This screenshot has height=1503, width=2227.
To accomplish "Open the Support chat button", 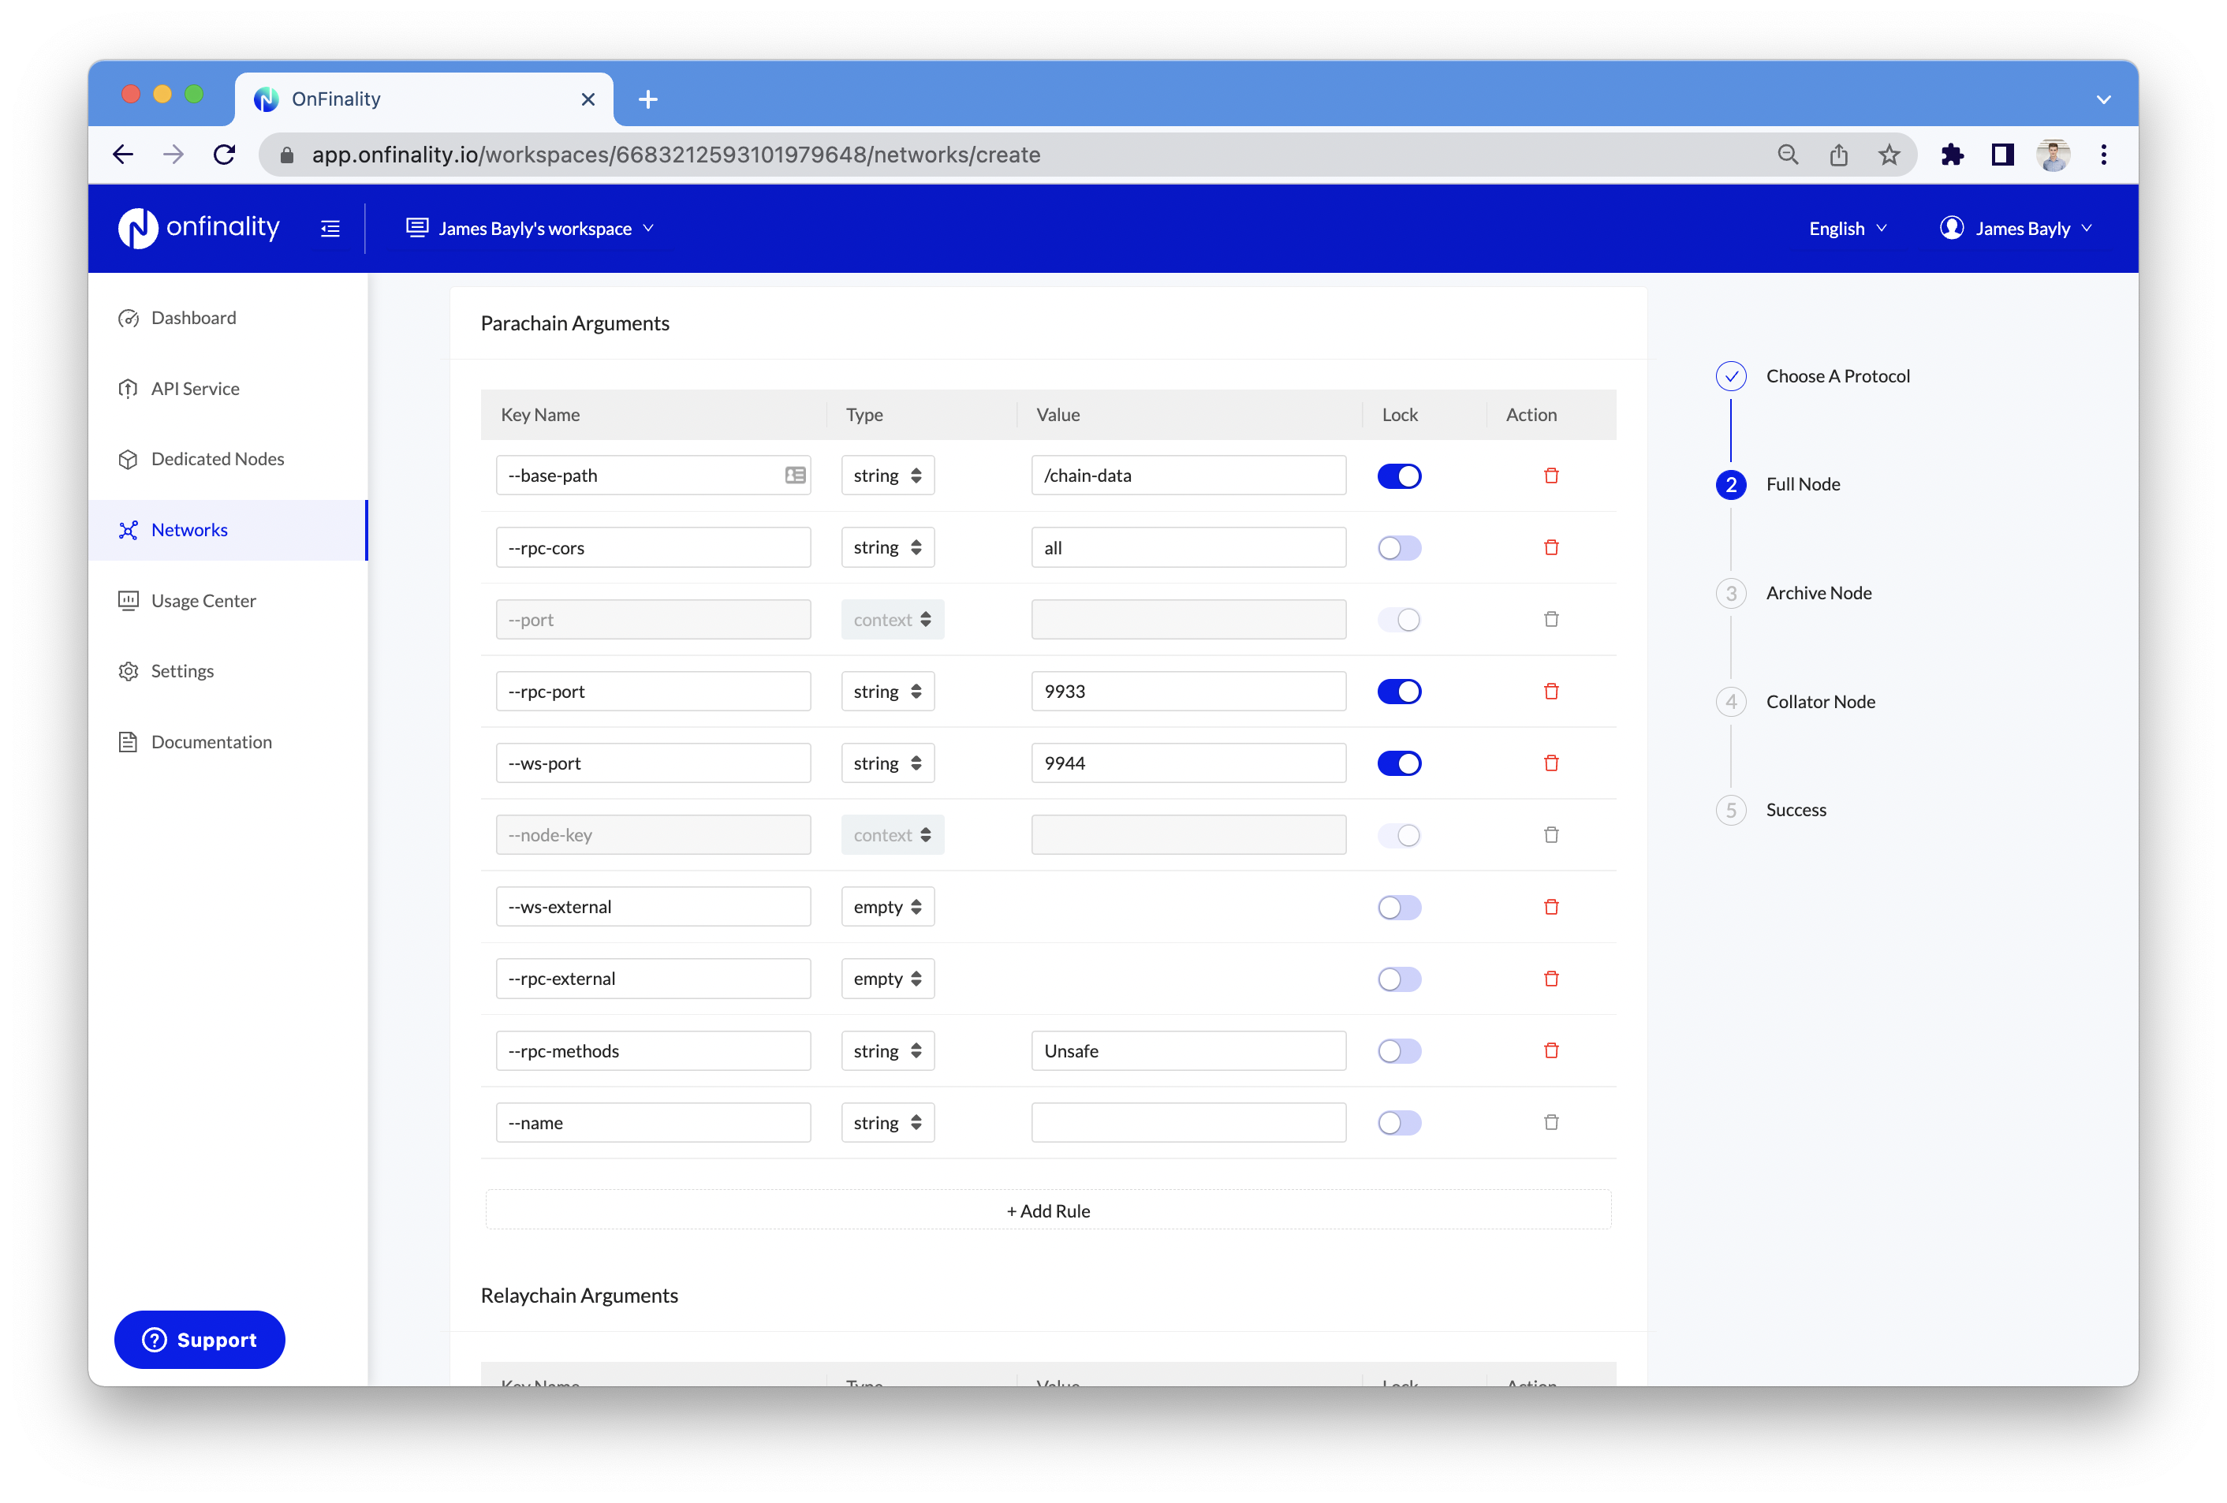I will click(200, 1338).
